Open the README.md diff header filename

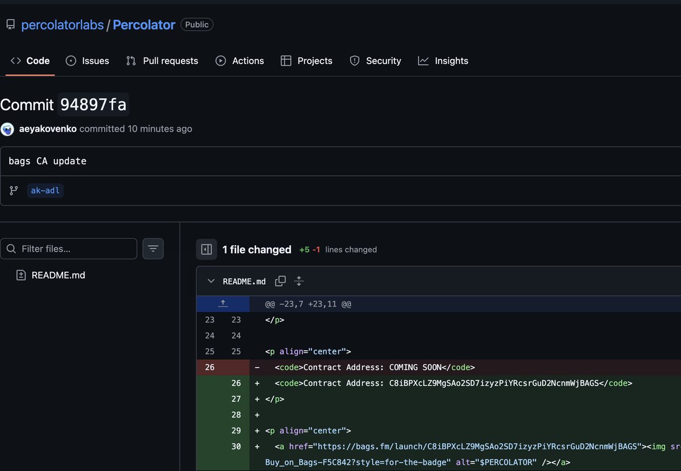click(244, 281)
